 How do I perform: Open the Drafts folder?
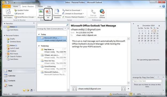[12, 39]
